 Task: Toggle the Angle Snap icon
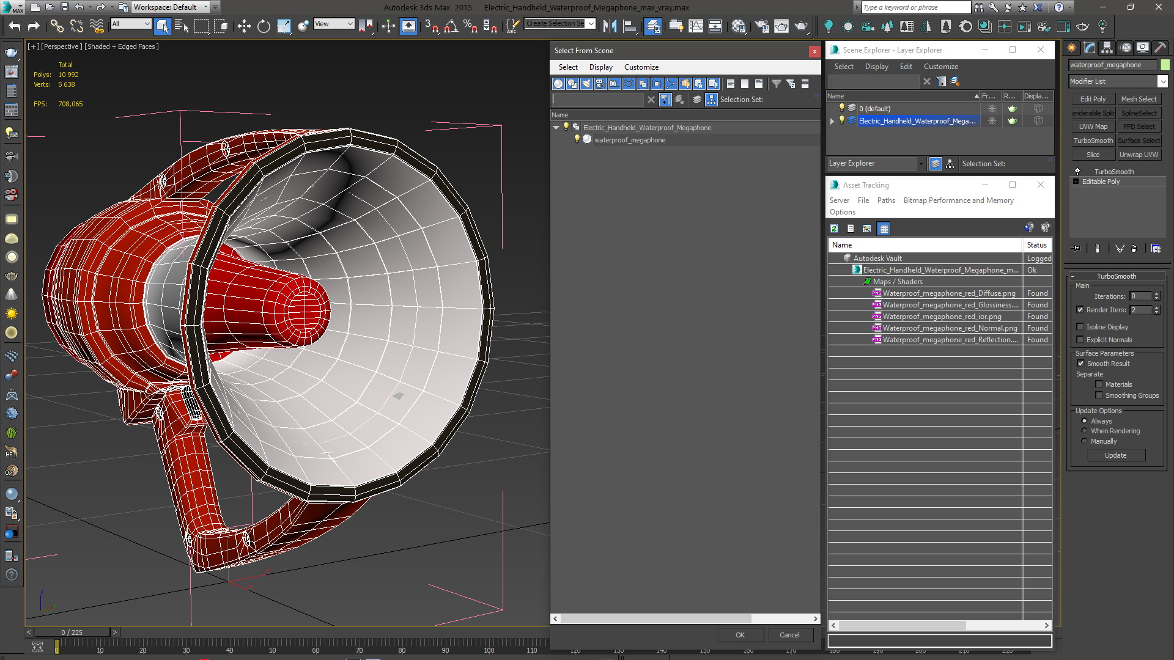(x=451, y=26)
